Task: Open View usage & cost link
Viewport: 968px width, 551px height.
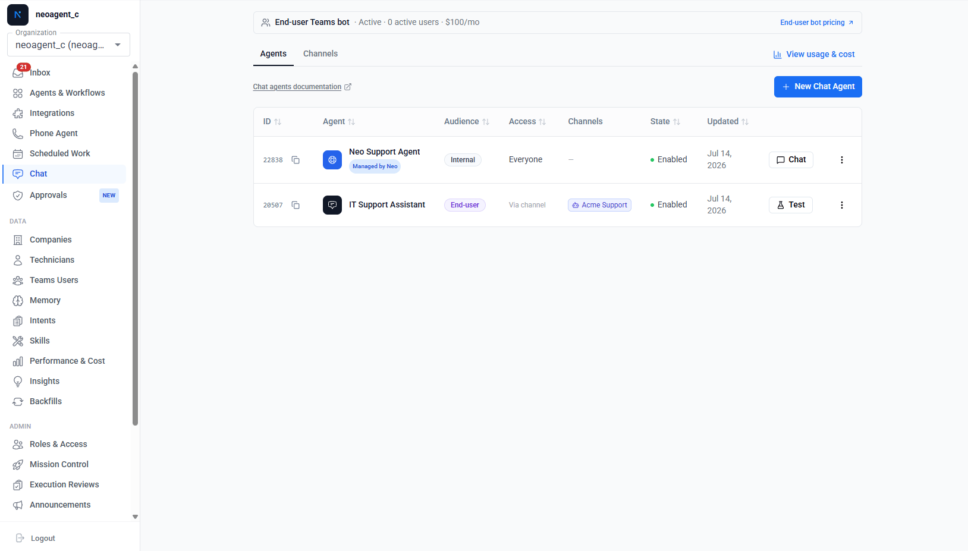Action: pos(814,54)
